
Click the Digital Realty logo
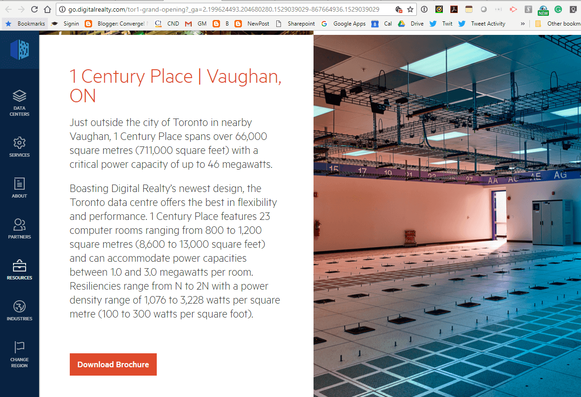pos(19,51)
